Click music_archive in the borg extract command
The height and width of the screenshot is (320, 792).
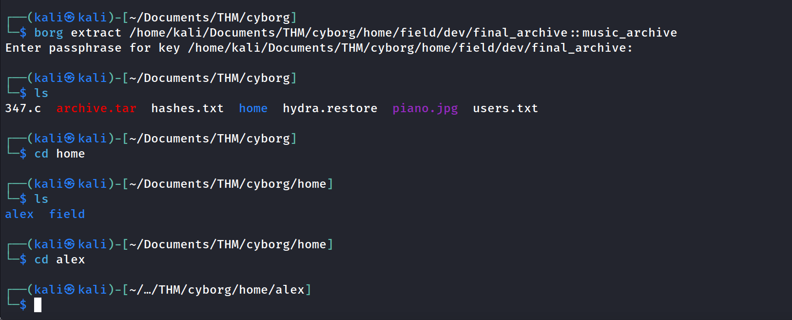(629, 33)
